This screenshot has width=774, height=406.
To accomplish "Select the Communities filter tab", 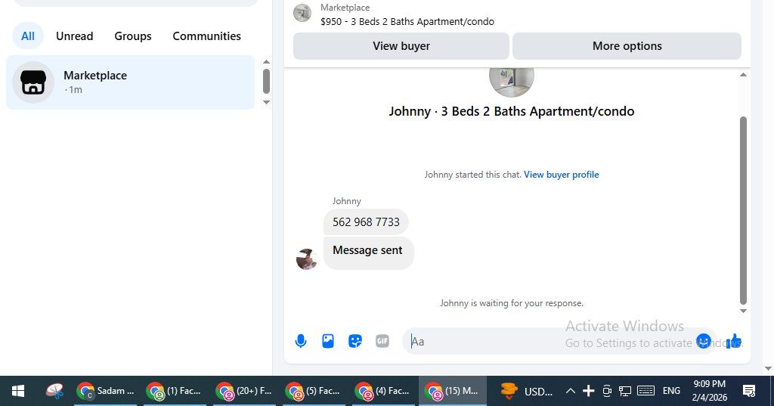I will (207, 36).
